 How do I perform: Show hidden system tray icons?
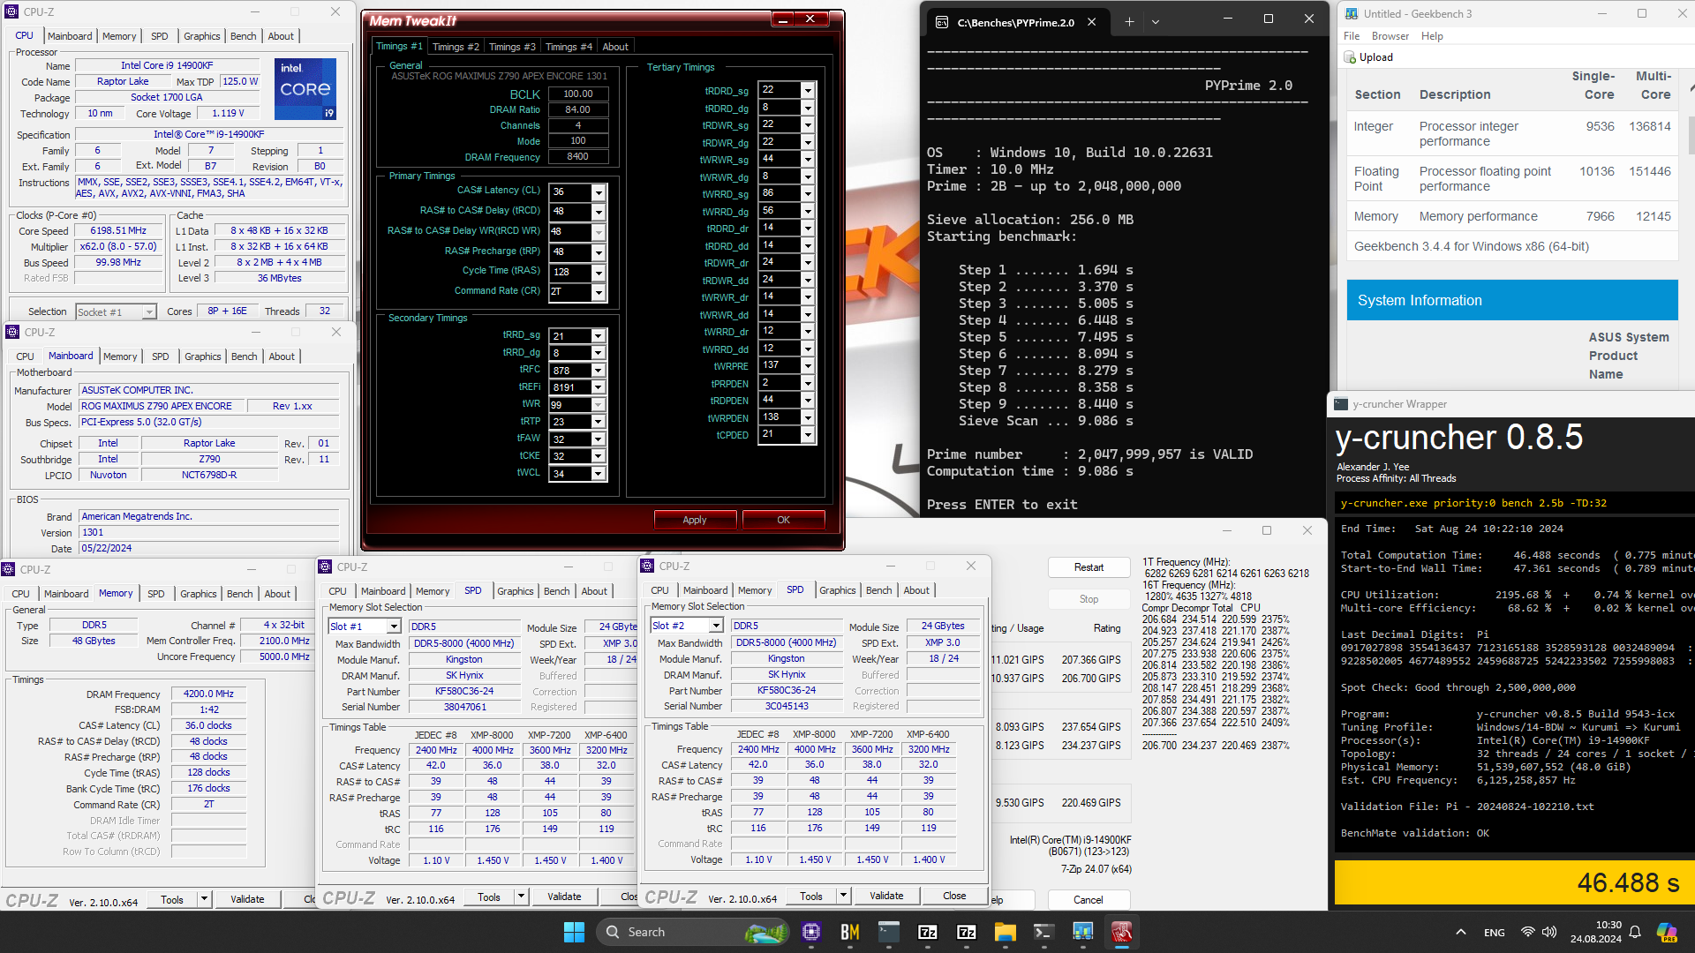click(1461, 932)
